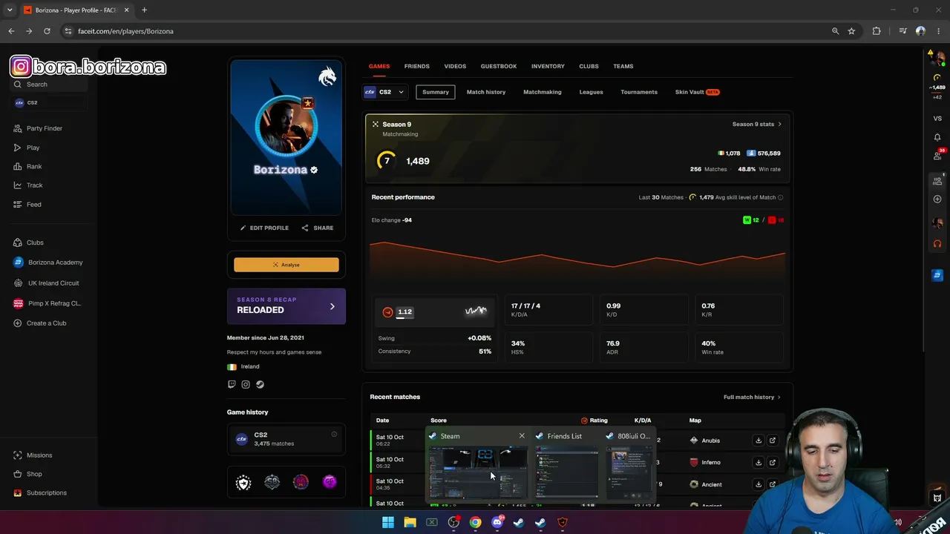Click the Edit Profile button
Image resolution: width=950 pixels, height=534 pixels.
coord(264,228)
